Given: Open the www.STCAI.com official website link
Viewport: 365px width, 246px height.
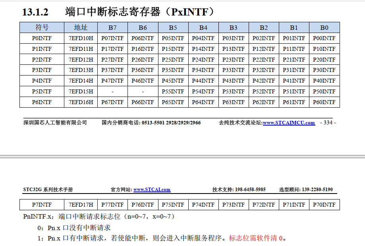Looking at the screenshot, I should 152,190.
